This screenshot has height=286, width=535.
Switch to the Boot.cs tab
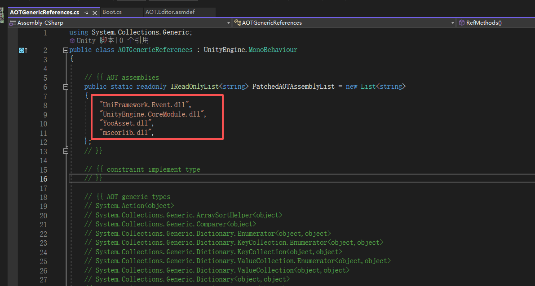tap(112, 12)
